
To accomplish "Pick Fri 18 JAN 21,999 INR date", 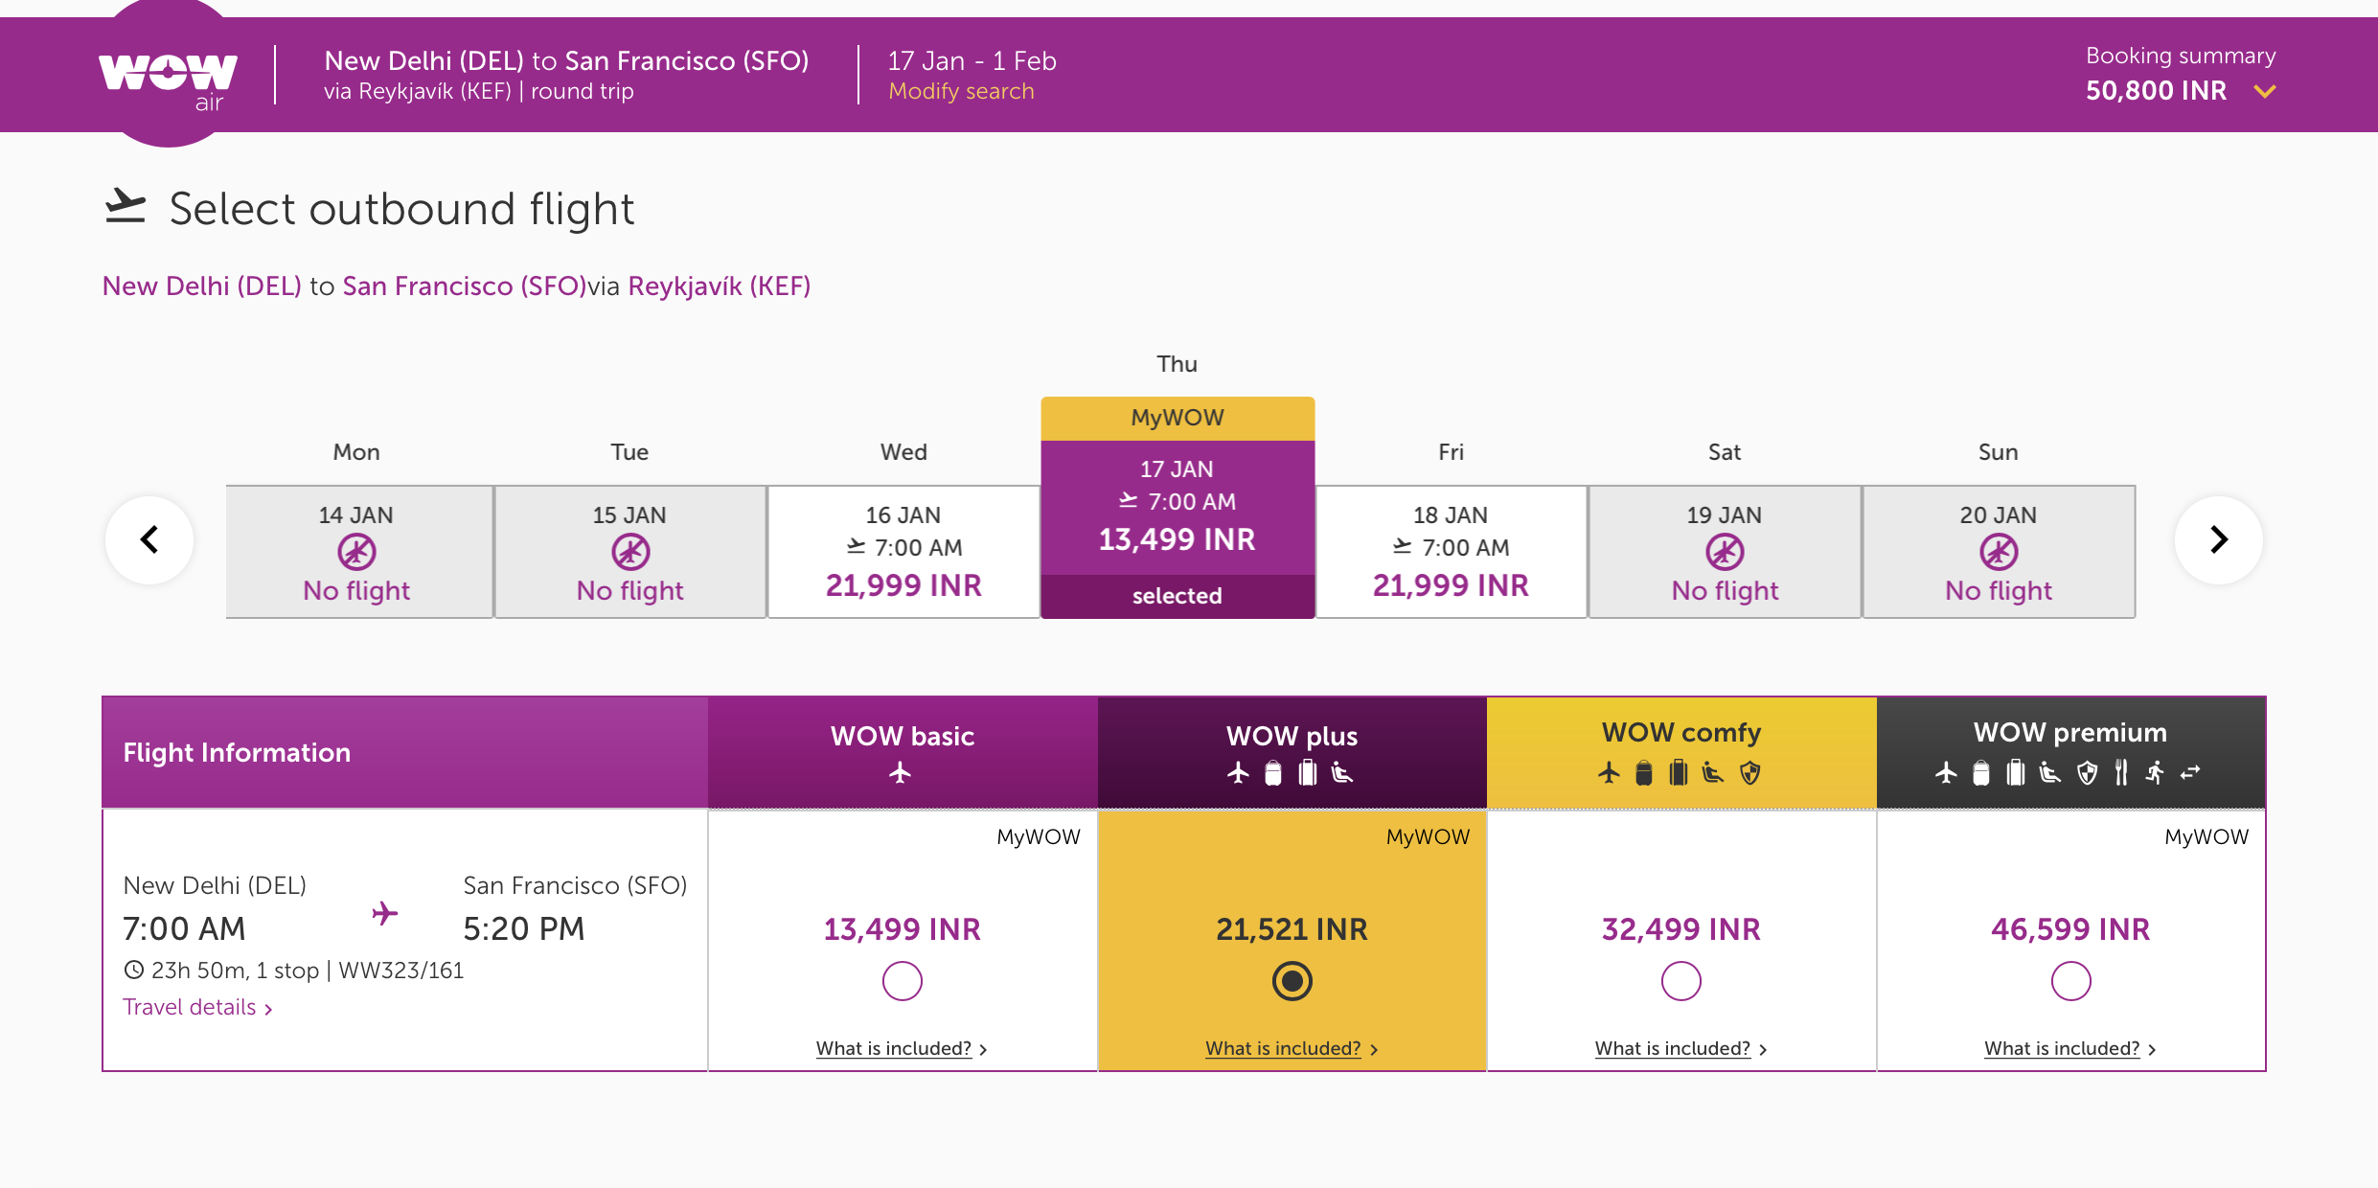I will (1451, 552).
